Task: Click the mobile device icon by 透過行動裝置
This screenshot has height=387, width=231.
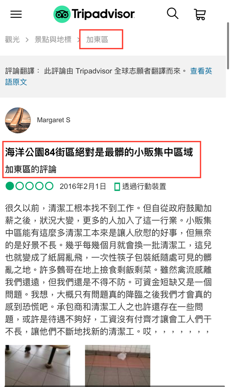Action: pyautogui.click(x=117, y=187)
